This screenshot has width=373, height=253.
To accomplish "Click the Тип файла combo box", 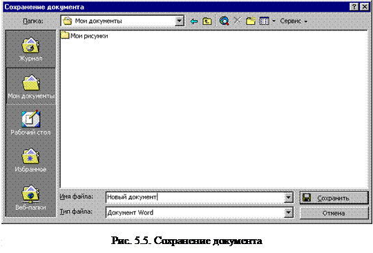I will coord(200,212).
